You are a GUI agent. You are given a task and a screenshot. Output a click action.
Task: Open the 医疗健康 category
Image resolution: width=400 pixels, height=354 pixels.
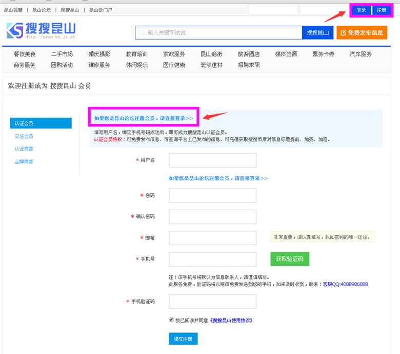[174, 65]
